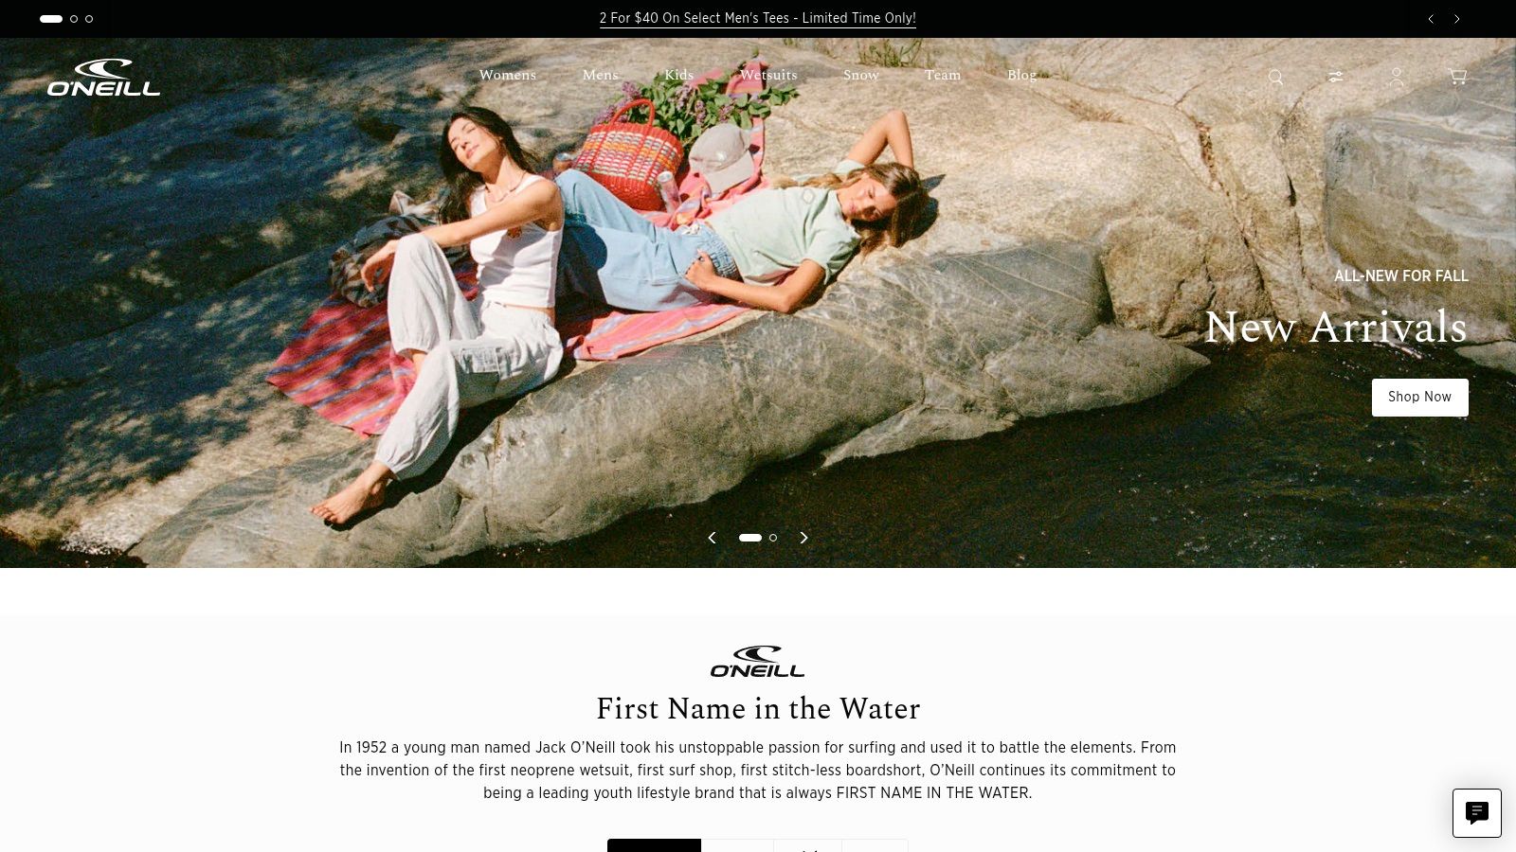Select the second hero slide dot
Image resolution: width=1516 pixels, height=852 pixels.
[773, 538]
